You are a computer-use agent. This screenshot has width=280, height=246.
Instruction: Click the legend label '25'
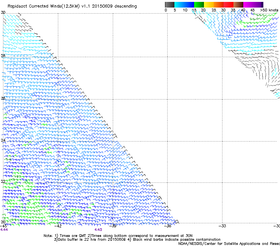214,10
